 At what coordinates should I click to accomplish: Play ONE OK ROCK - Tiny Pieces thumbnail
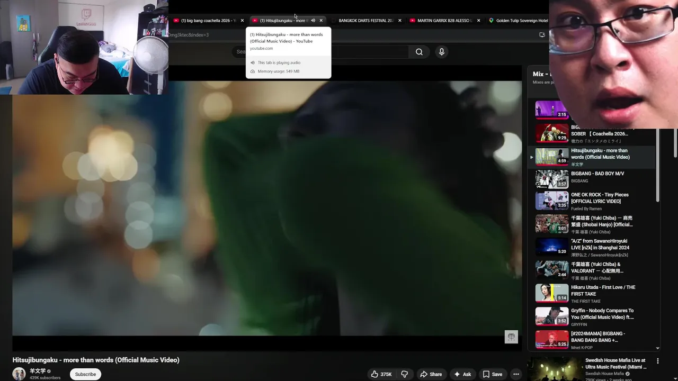(x=551, y=201)
